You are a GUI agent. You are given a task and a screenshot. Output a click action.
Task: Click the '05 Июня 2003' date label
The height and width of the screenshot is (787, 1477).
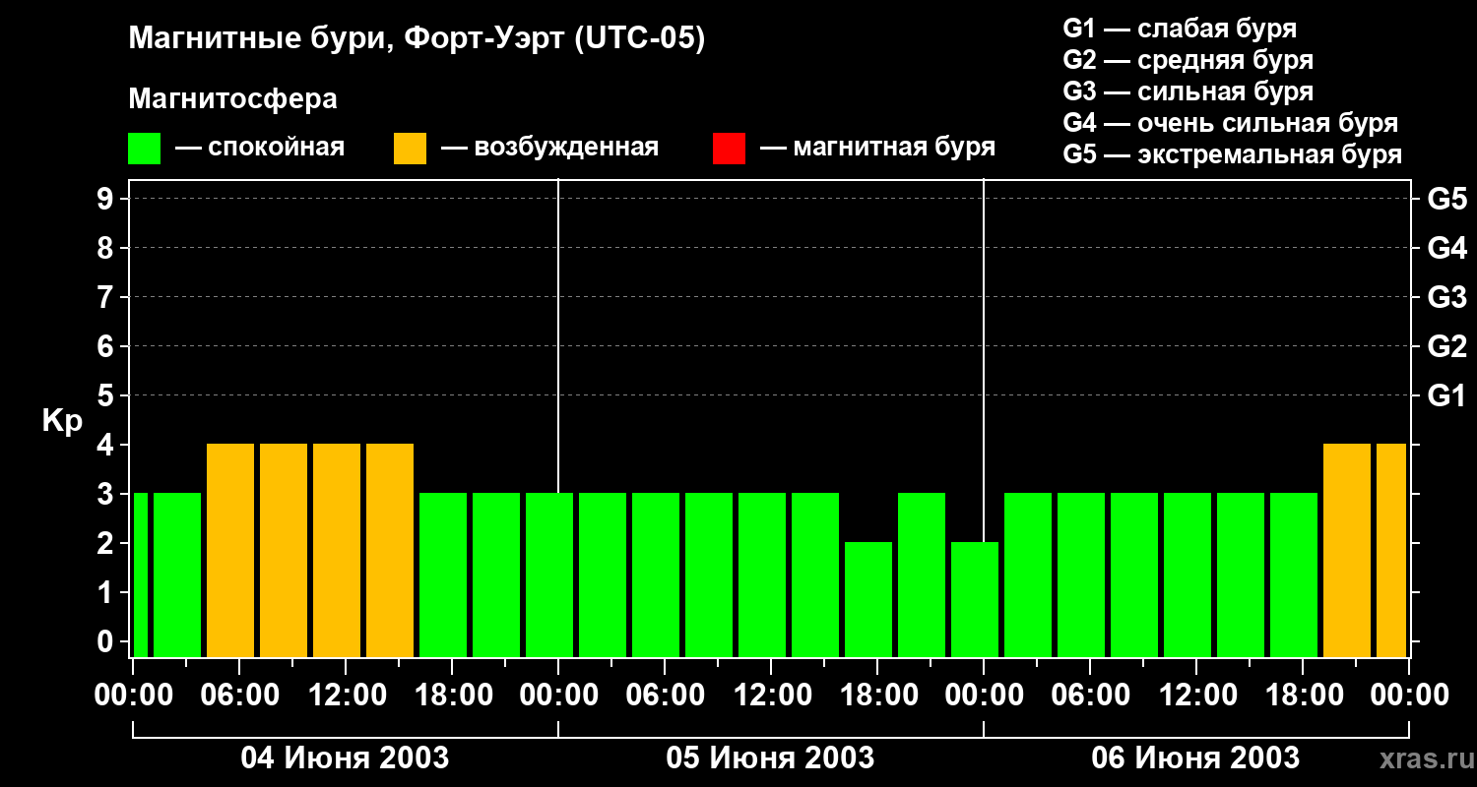pyautogui.click(x=770, y=758)
